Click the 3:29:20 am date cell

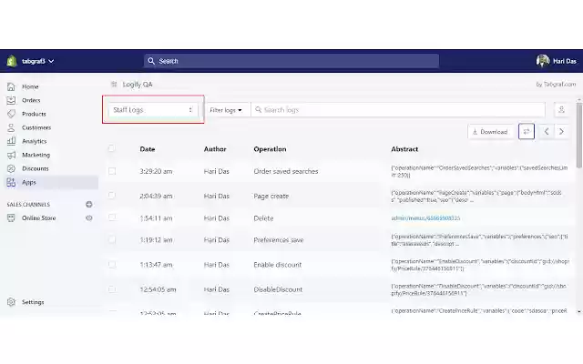pos(156,171)
